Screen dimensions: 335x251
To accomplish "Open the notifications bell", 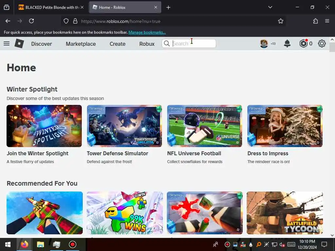I will click(x=287, y=43).
